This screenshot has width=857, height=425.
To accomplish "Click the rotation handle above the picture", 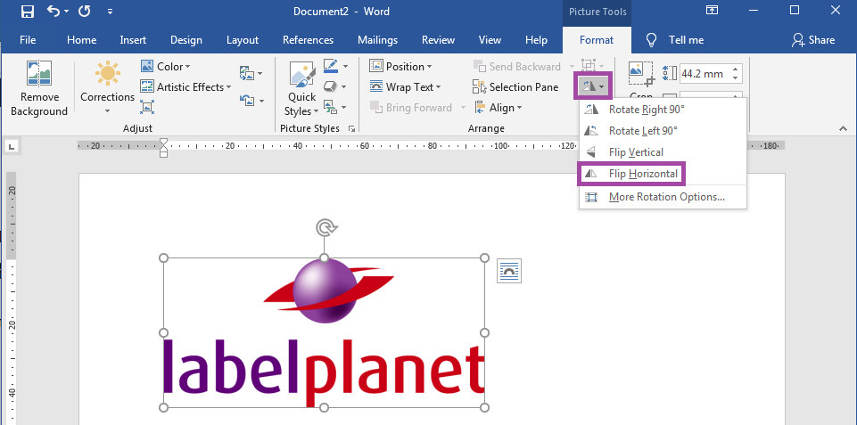I will (x=326, y=227).
